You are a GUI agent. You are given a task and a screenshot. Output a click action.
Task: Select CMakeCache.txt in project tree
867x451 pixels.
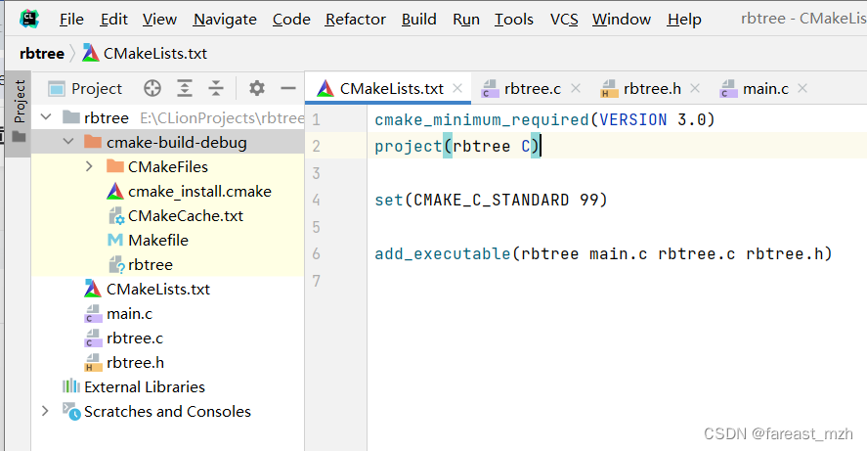pos(185,215)
